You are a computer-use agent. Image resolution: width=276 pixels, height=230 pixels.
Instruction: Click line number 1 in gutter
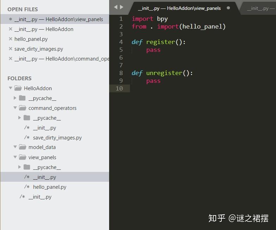(x=121, y=19)
